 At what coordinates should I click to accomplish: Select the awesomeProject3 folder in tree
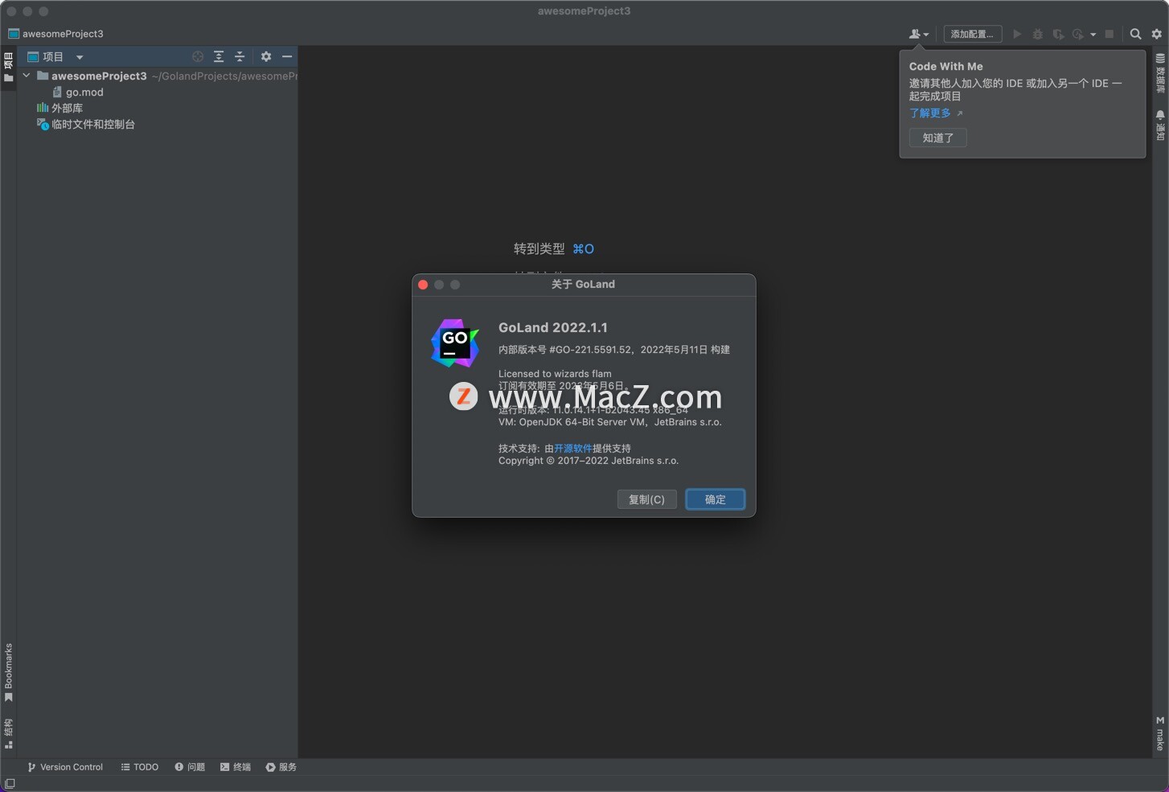(x=99, y=76)
